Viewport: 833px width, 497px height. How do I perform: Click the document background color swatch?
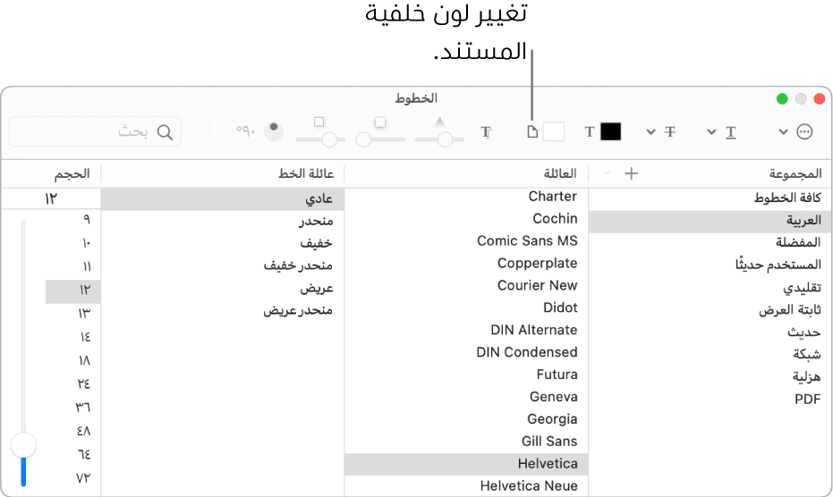coord(554,131)
